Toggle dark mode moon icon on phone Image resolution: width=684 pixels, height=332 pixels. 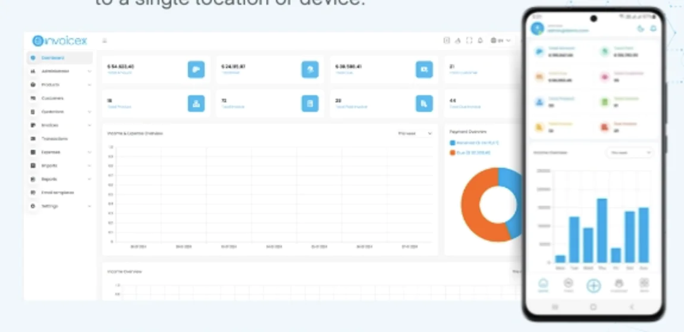pyautogui.click(x=641, y=29)
